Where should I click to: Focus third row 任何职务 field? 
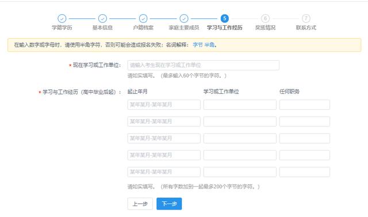(x=305, y=139)
